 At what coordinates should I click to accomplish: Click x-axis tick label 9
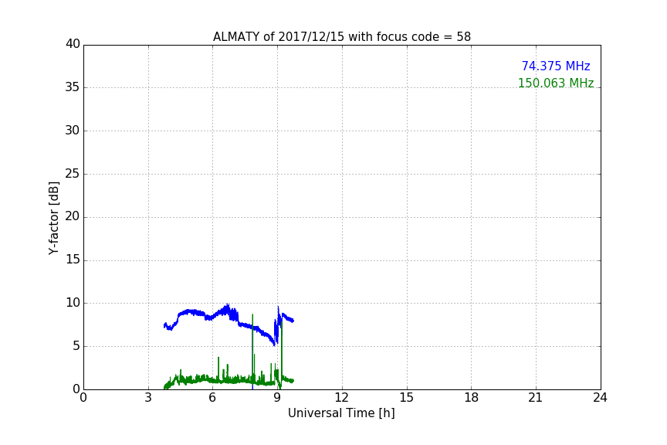[277, 398]
